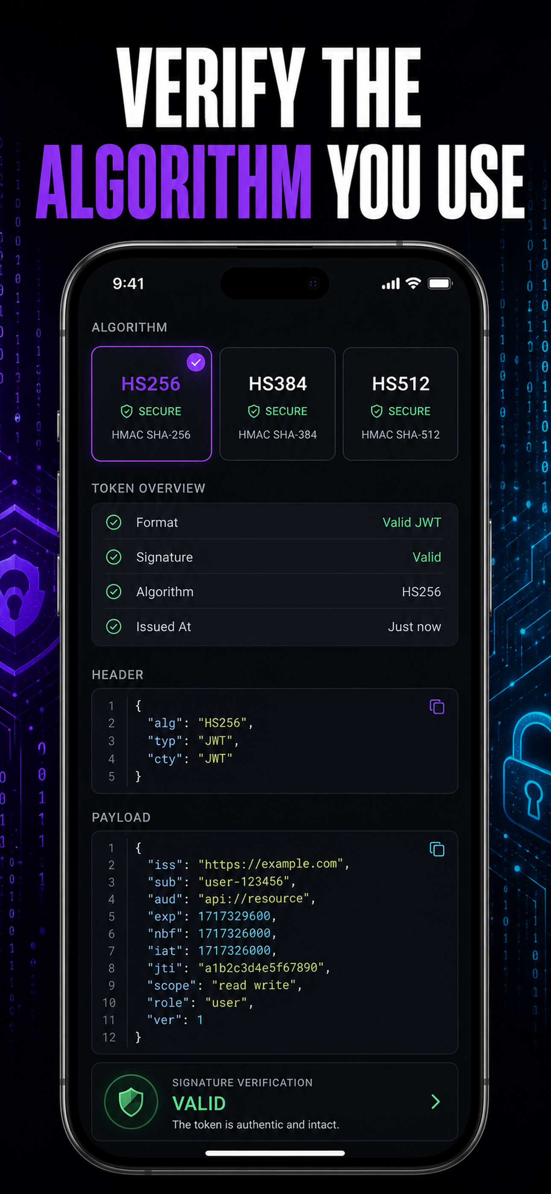
Task: Click the purple checkmark badge on HS256
Action: point(196,363)
